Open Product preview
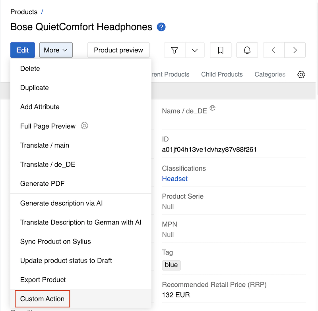 (x=118, y=50)
